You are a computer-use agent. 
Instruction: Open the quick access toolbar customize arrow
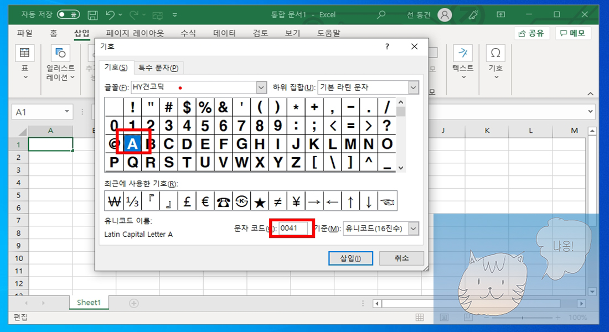pyautogui.click(x=175, y=15)
